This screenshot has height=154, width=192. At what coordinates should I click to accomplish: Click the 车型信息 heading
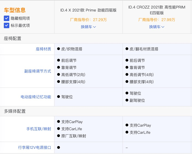click(x=15, y=10)
